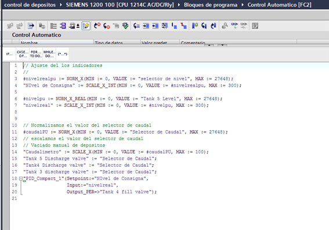Click the tag information toolbar icon
The width and height of the screenshot is (329, 230).
[x=73, y=26]
